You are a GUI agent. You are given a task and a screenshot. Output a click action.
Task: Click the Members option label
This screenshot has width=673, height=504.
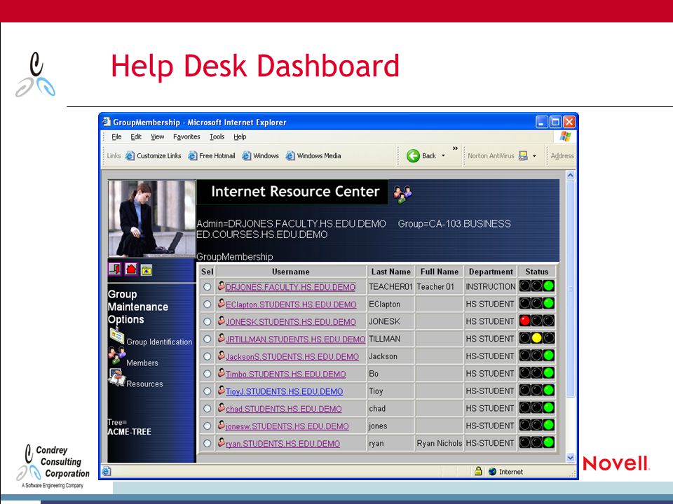coord(142,363)
